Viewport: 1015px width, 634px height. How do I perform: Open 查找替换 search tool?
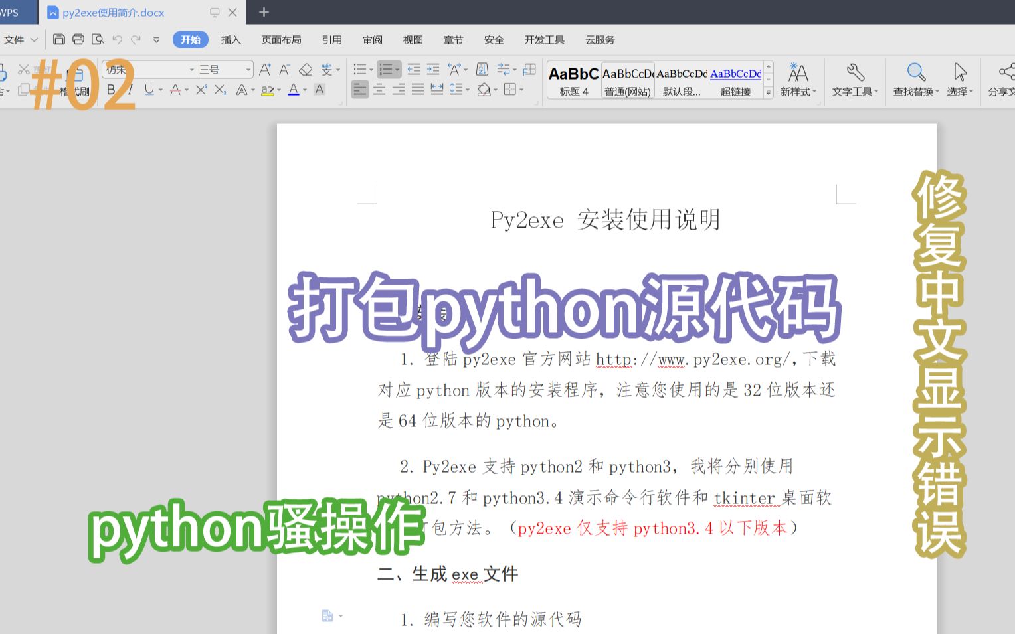916,80
